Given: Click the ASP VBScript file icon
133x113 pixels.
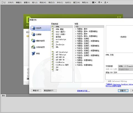Looking at the screenshot, I should point(53,55).
